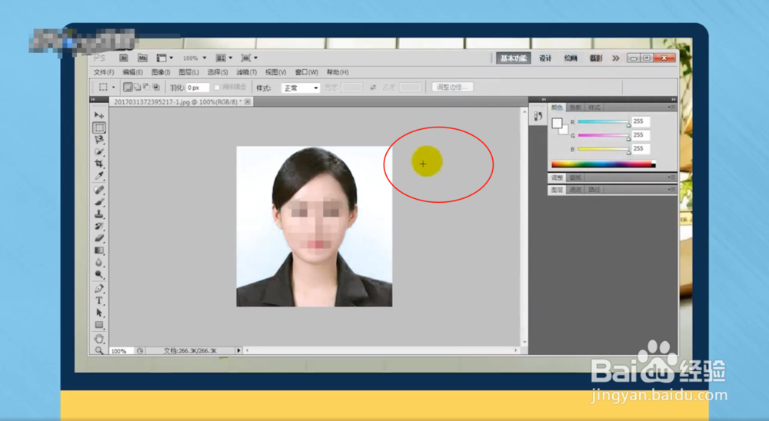Switch to 基本功能 workspace

(x=513, y=58)
